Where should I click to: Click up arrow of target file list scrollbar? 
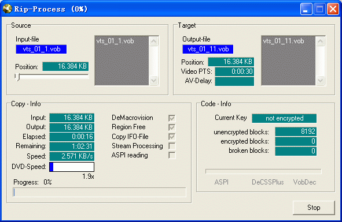click(320, 41)
